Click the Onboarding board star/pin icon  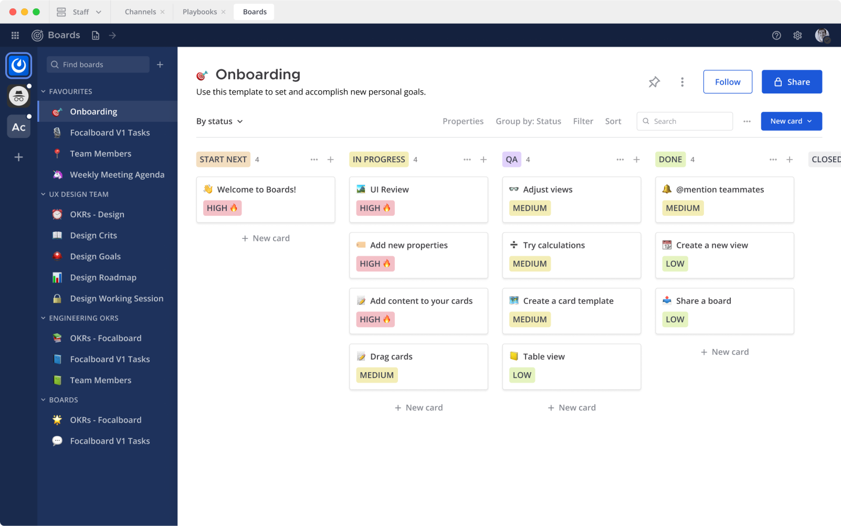654,81
